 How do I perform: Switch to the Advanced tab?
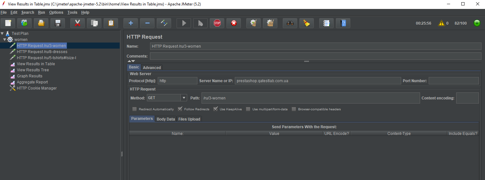tap(152, 67)
